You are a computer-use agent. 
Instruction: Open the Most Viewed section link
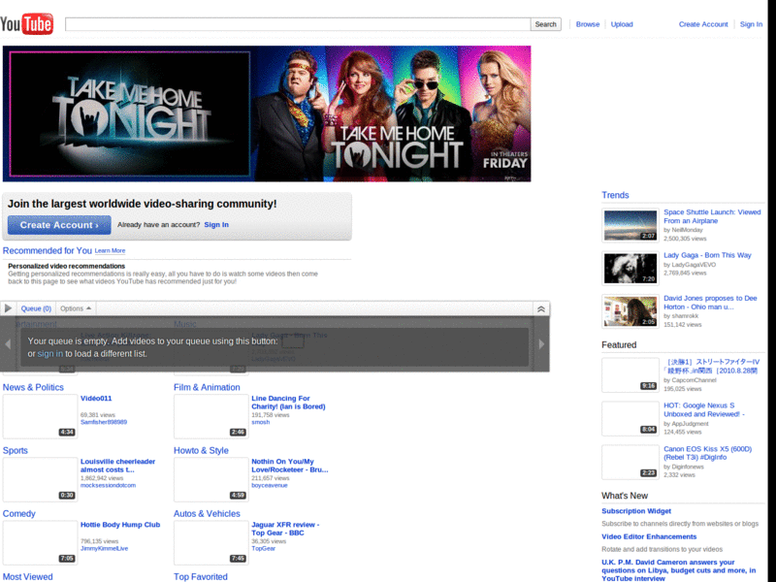coord(28,577)
